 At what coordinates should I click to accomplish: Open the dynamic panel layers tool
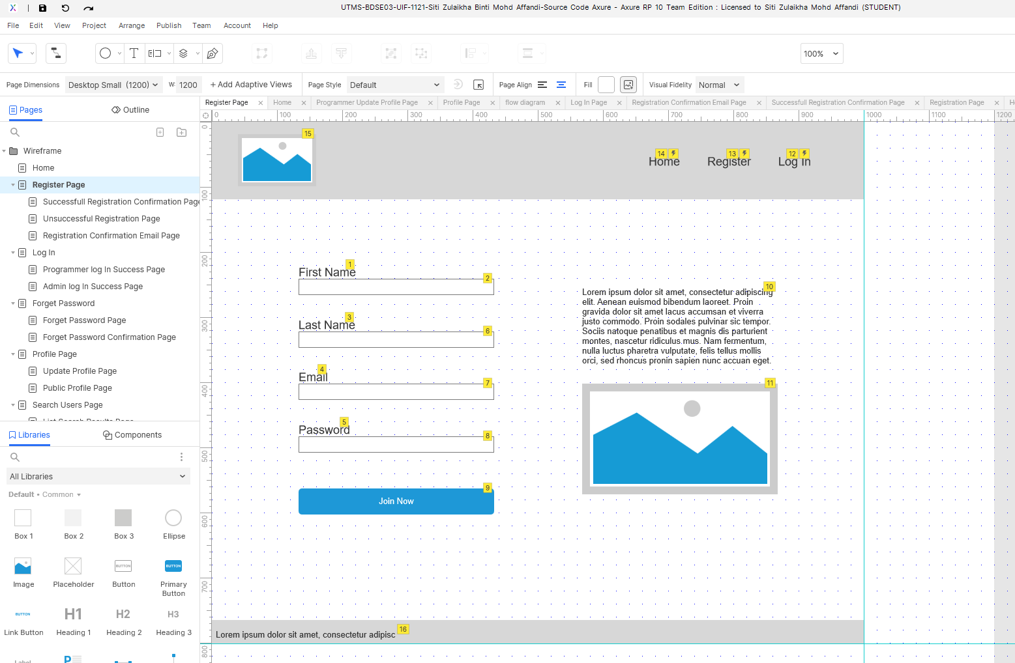coord(184,53)
